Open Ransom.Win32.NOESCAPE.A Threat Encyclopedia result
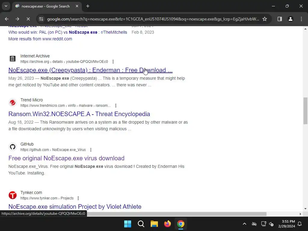 [79, 114]
